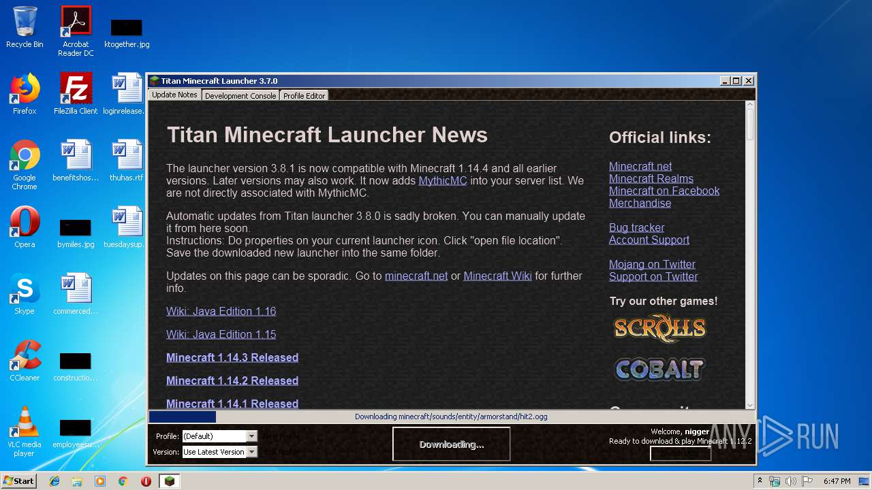The width and height of the screenshot is (872, 490).
Task: Open the volume control in system tray
Action: tap(791, 481)
